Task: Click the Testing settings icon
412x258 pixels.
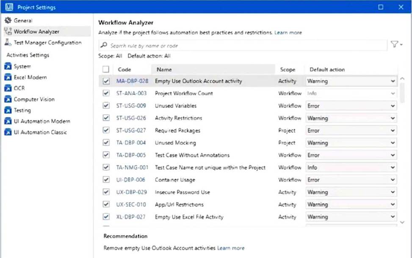Action: pos(8,110)
